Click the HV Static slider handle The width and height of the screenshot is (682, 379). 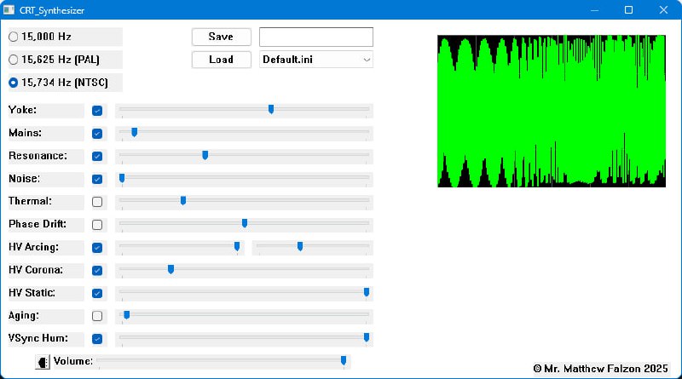click(367, 292)
